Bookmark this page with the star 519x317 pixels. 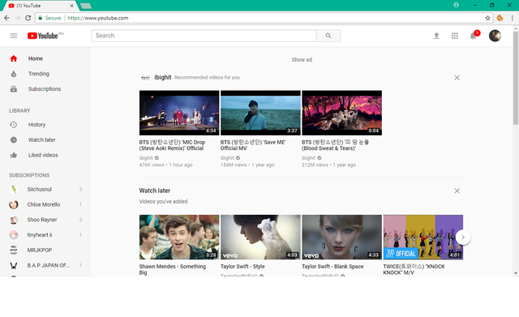[487, 18]
